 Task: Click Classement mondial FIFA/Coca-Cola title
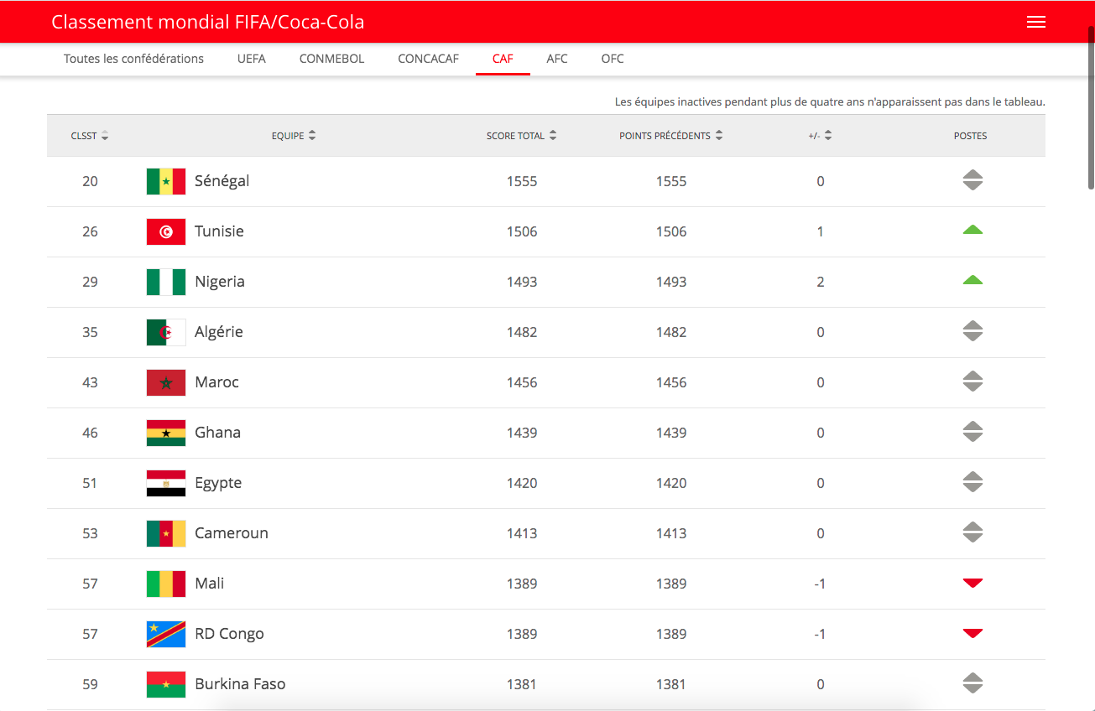[208, 22]
